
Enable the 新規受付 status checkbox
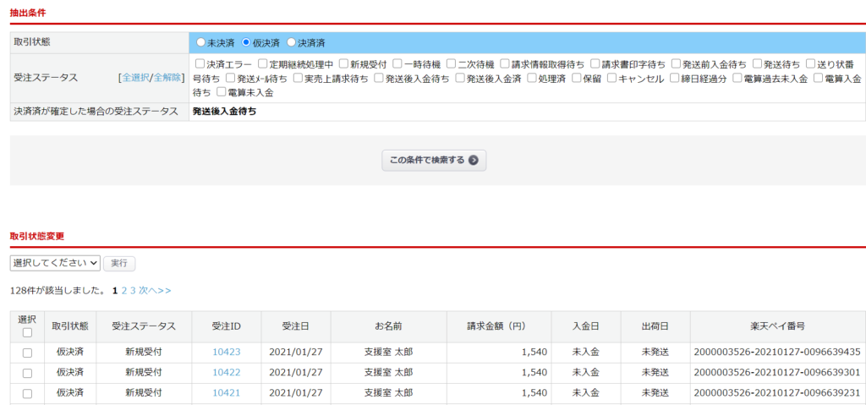click(x=343, y=63)
